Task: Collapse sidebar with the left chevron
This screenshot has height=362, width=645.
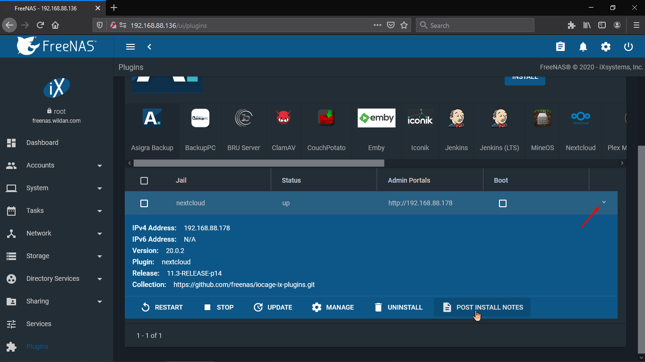Action: [x=149, y=47]
